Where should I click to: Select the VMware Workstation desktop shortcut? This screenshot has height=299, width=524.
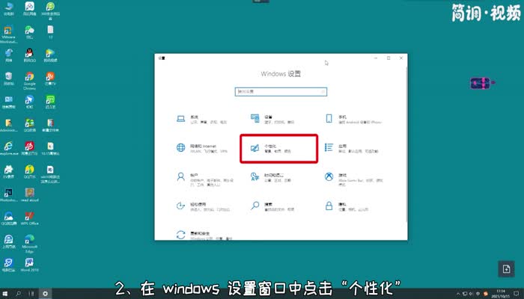pyautogui.click(x=9, y=34)
